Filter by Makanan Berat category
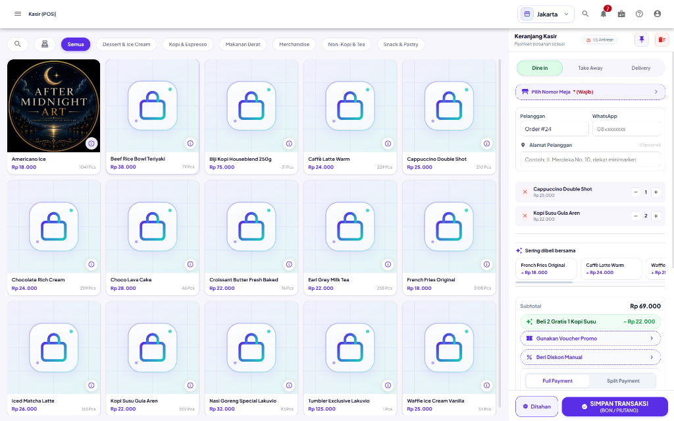 [x=243, y=44]
